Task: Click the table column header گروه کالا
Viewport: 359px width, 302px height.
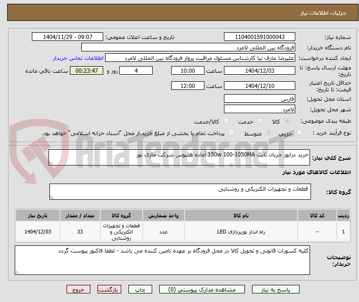Action: pyautogui.click(x=121, y=215)
